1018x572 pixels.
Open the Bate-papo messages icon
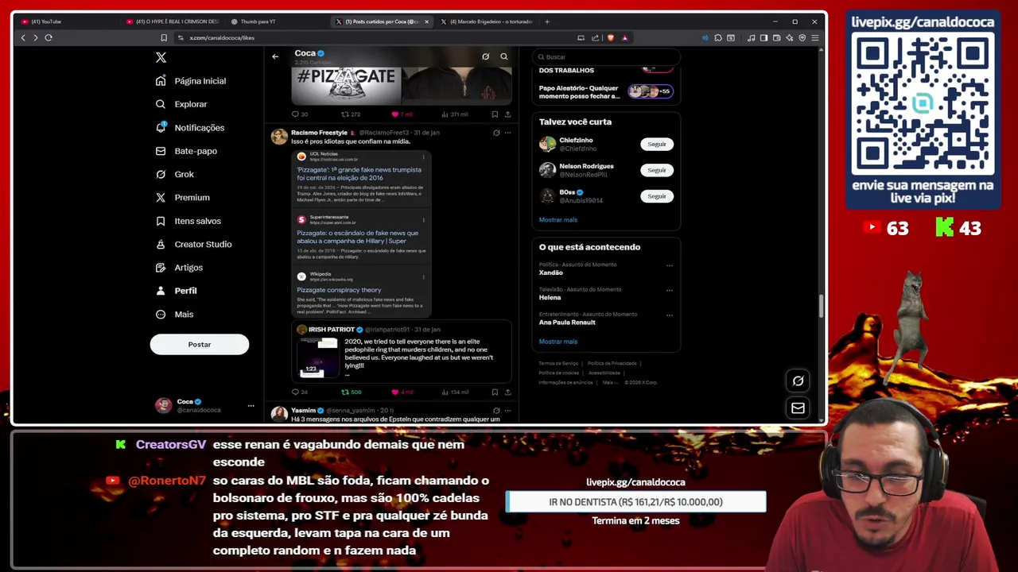click(x=161, y=151)
